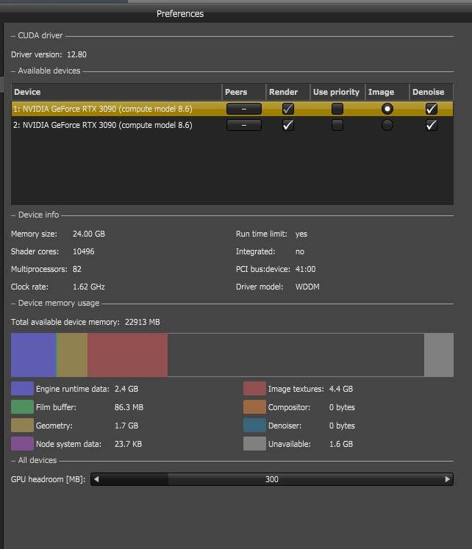Click Node system data purple swatch
Image resolution: width=472 pixels, height=549 pixels.
click(22, 444)
